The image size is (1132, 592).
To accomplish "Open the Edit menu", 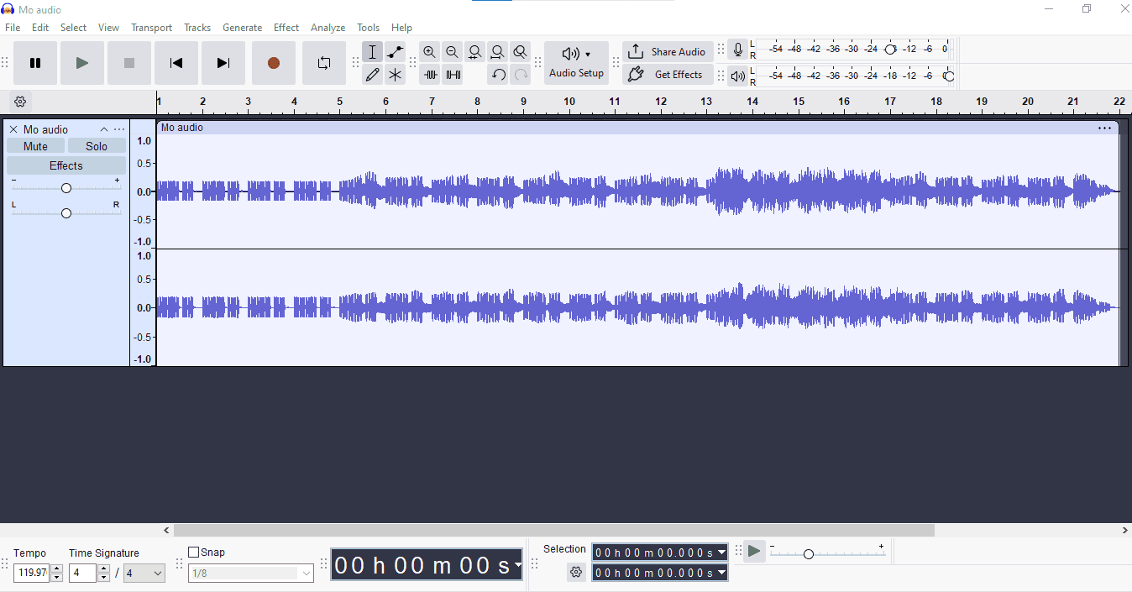I will click(x=40, y=28).
